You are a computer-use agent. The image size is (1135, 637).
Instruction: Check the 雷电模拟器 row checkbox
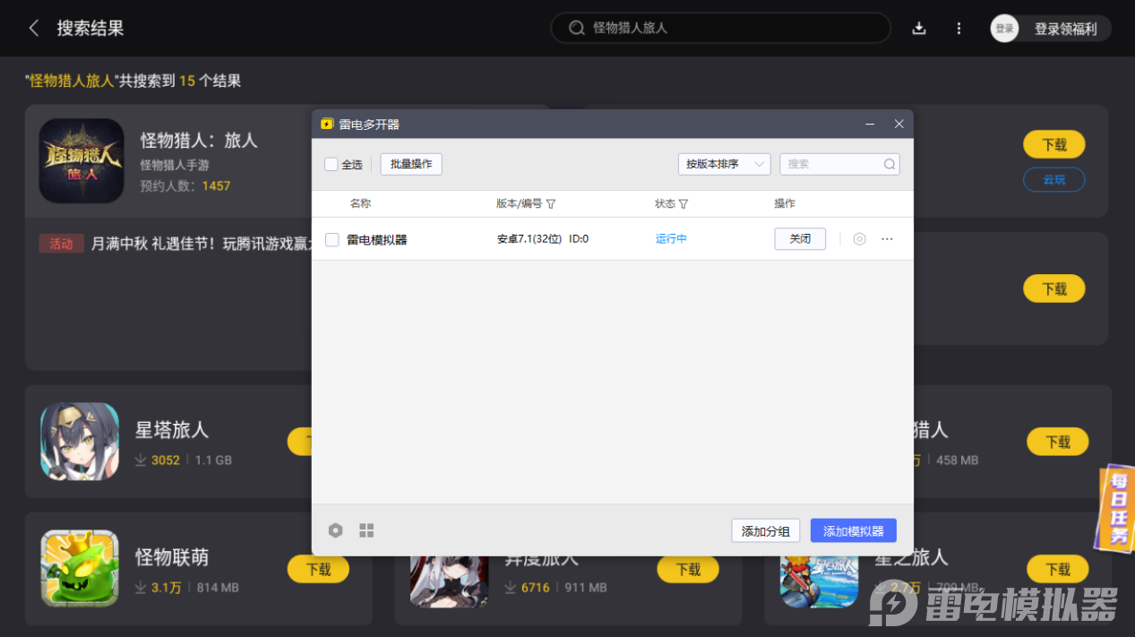[332, 239]
